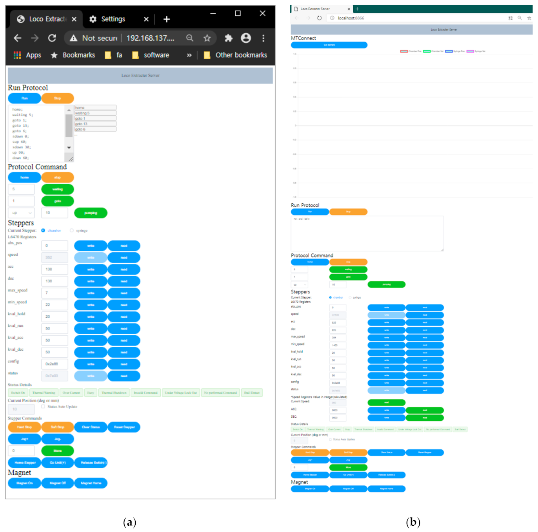
Task: Close the Loco Extracter Server tab in localhost window
Action: point(349,9)
